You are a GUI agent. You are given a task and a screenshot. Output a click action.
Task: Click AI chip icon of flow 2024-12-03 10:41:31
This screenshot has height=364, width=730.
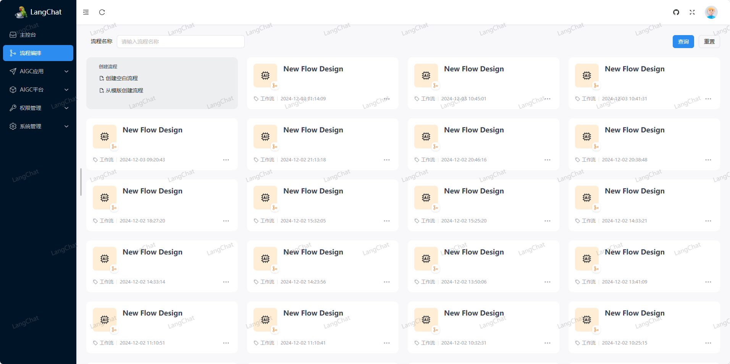click(587, 76)
